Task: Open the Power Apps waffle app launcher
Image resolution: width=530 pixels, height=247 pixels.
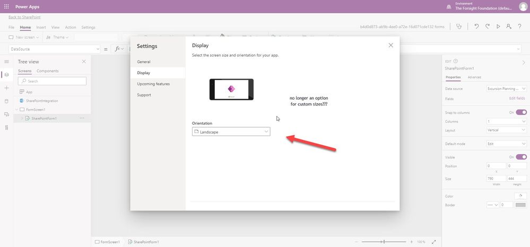Action: pos(6,6)
